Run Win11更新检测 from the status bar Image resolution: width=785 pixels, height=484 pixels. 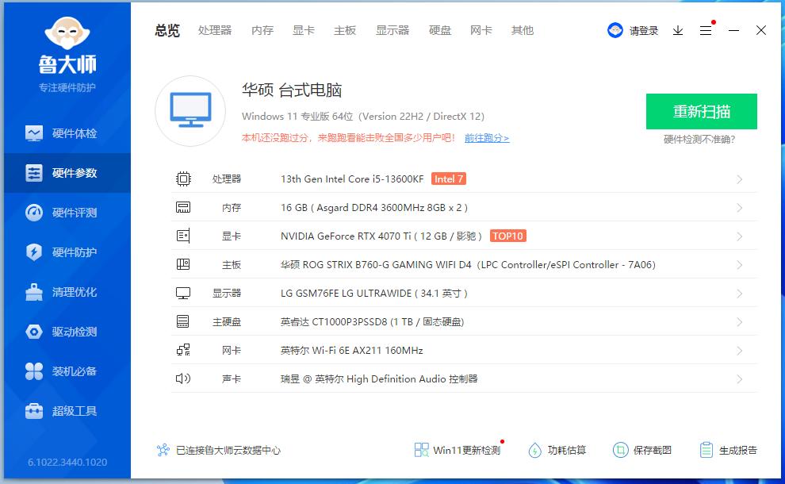(x=458, y=450)
